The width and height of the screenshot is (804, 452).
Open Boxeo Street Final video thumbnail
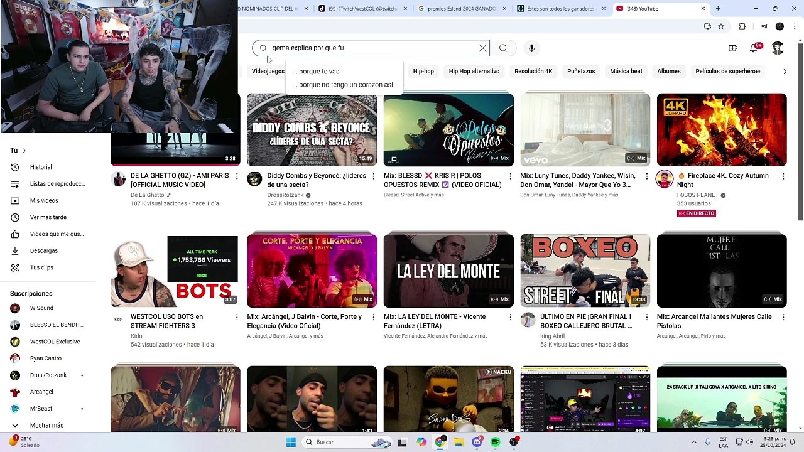[585, 271]
